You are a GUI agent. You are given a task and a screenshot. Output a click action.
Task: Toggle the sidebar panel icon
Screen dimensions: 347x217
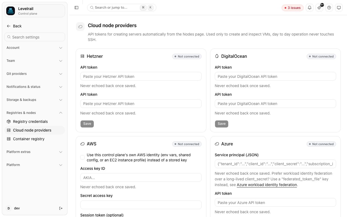pos(76,8)
